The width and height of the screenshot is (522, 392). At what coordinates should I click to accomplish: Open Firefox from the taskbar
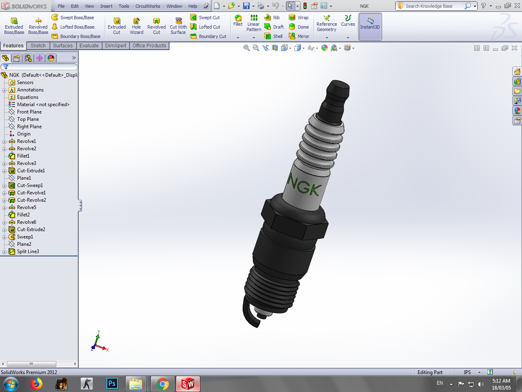point(36,384)
